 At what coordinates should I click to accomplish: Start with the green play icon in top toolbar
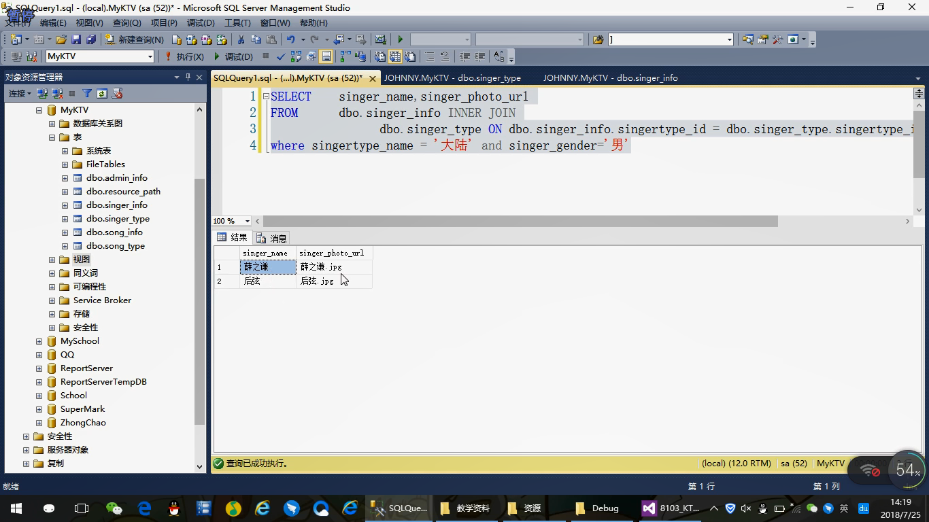point(400,39)
